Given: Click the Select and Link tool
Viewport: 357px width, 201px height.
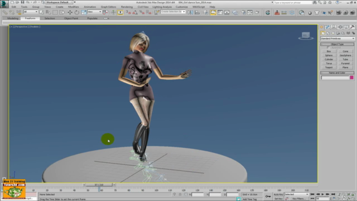Looking at the screenshot, I should (5, 12).
